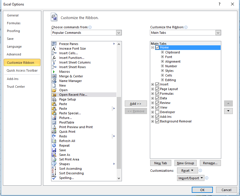Viewport: 240px width, 196px height.
Task: Click the Freeze Panes command icon
Action: click(54, 44)
